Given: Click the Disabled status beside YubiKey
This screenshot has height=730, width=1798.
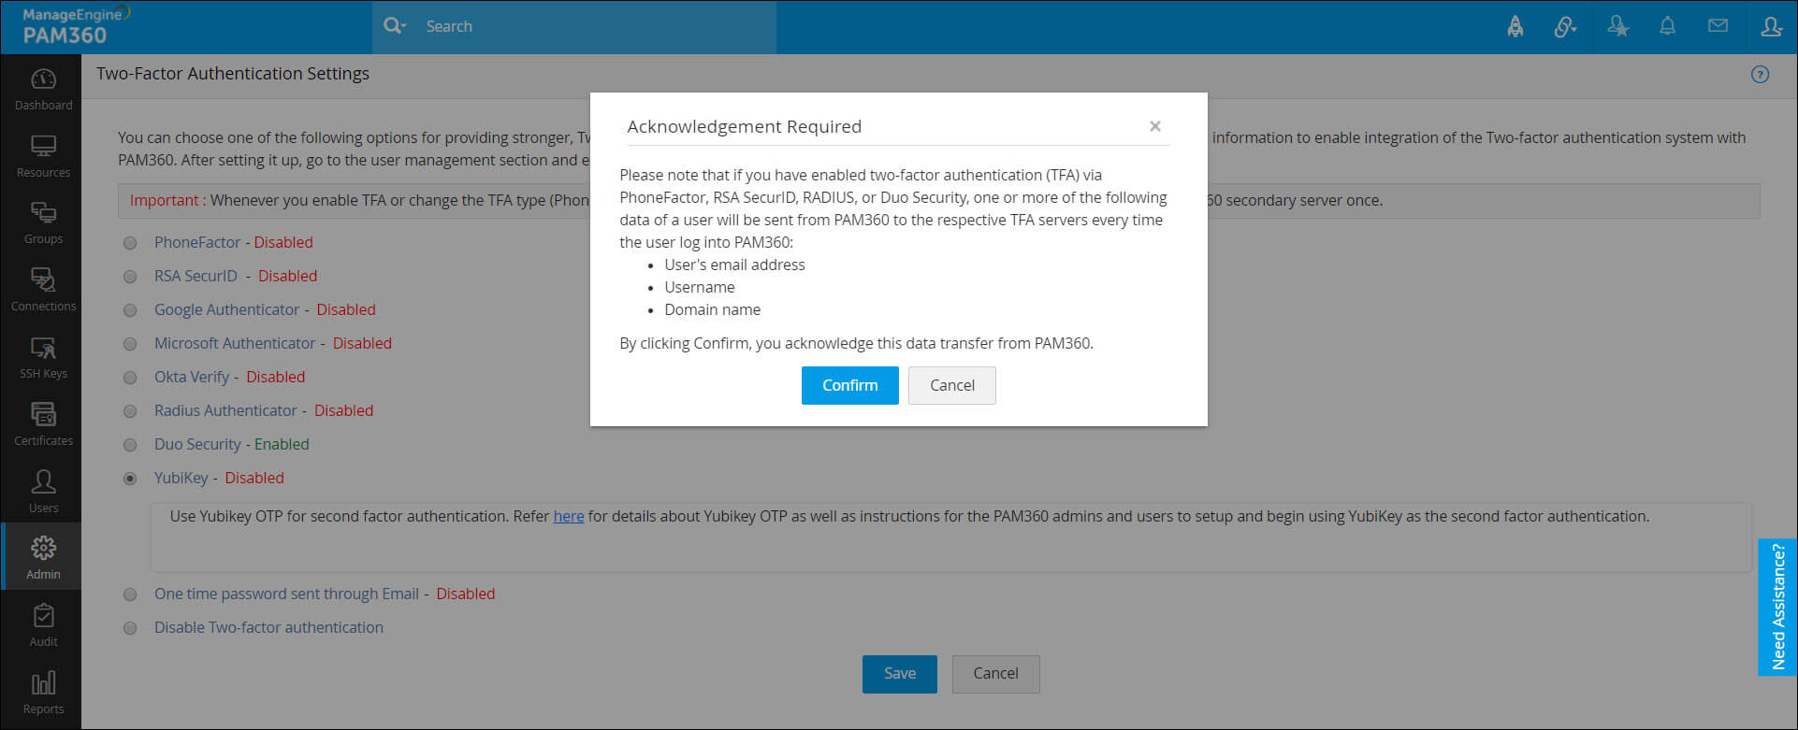Looking at the screenshot, I should tap(254, 478).
